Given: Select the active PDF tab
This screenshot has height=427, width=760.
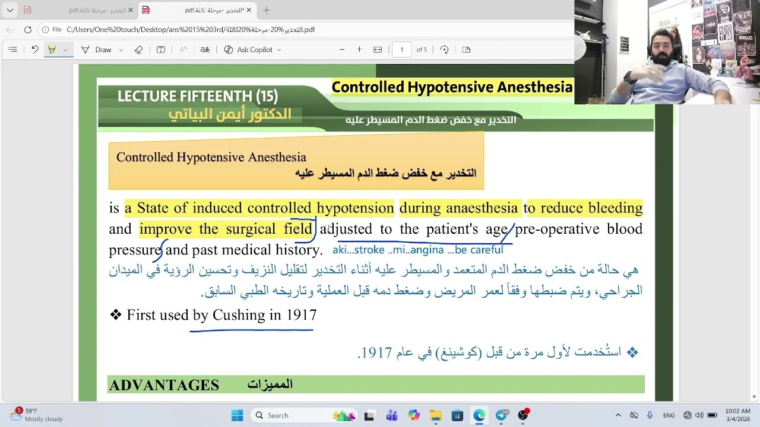Looking at the screenshot, I should click(196, 10).
